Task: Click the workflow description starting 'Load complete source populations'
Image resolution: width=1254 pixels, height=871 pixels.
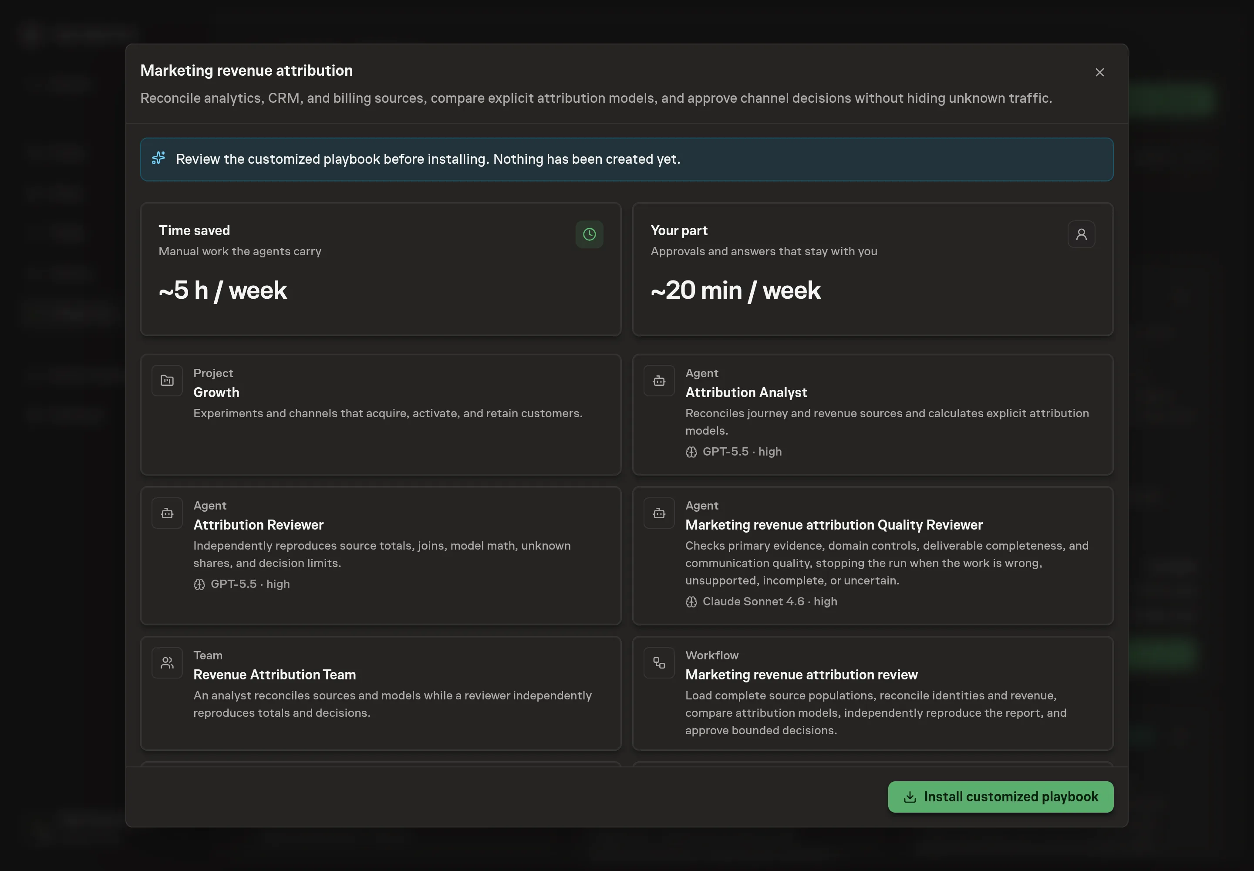Action: pos(876,713)
